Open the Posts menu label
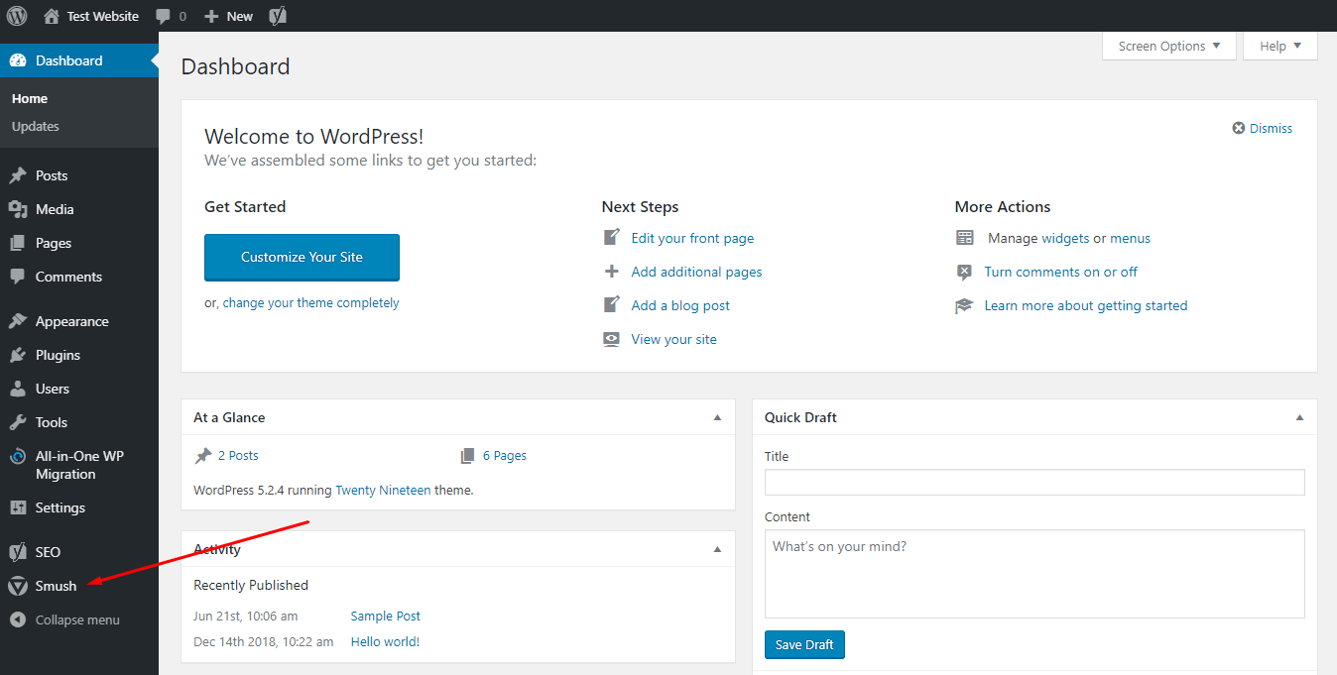This screenshot has height=675, width=1337. (52, 175)
